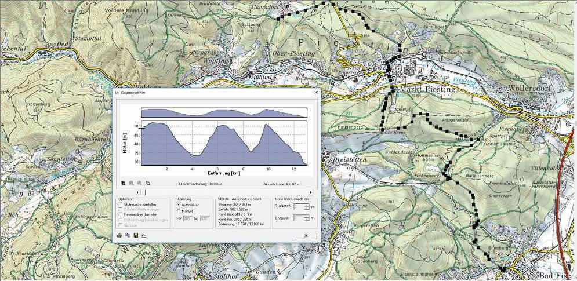Close the Geländeschnitt dialog window
The image size is (577, 281).
coord(315,93)
